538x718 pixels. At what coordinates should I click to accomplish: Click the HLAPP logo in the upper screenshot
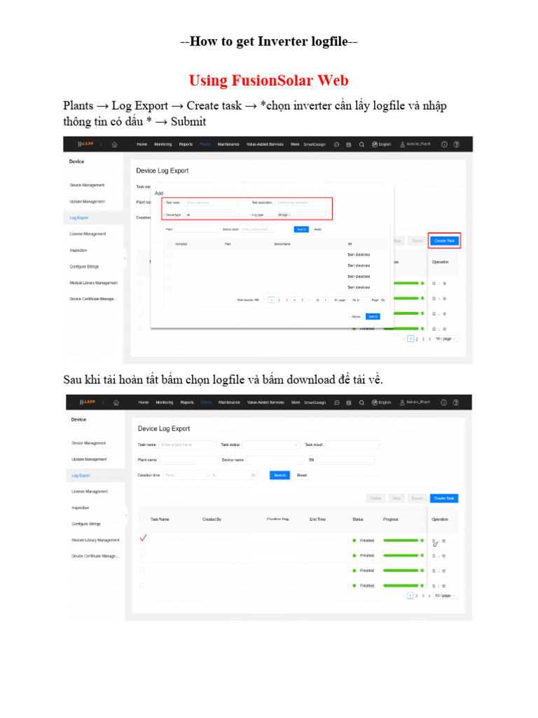tap(85, 144)
